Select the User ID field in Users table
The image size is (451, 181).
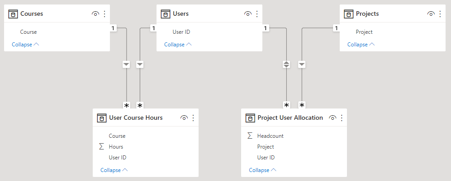(x=181, y=32)
